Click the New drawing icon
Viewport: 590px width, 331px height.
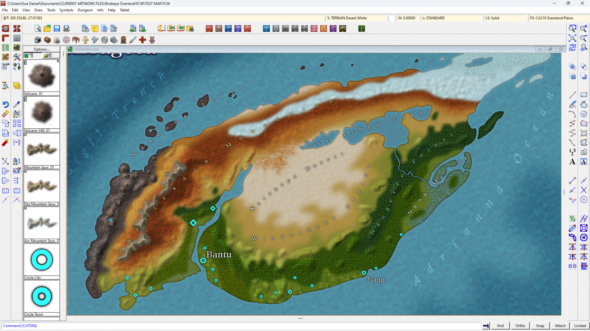(x=38, y=28)
